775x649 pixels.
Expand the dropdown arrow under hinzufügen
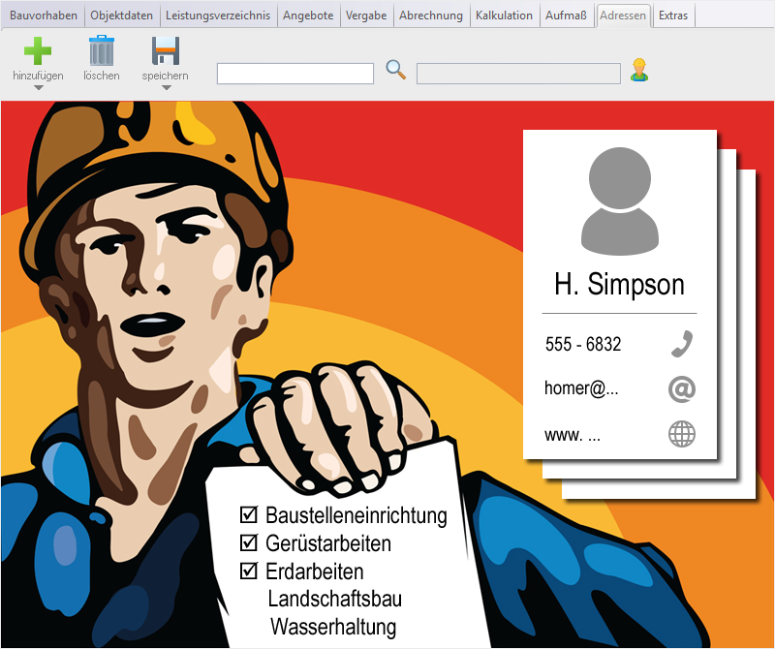(x=39, y=88)
